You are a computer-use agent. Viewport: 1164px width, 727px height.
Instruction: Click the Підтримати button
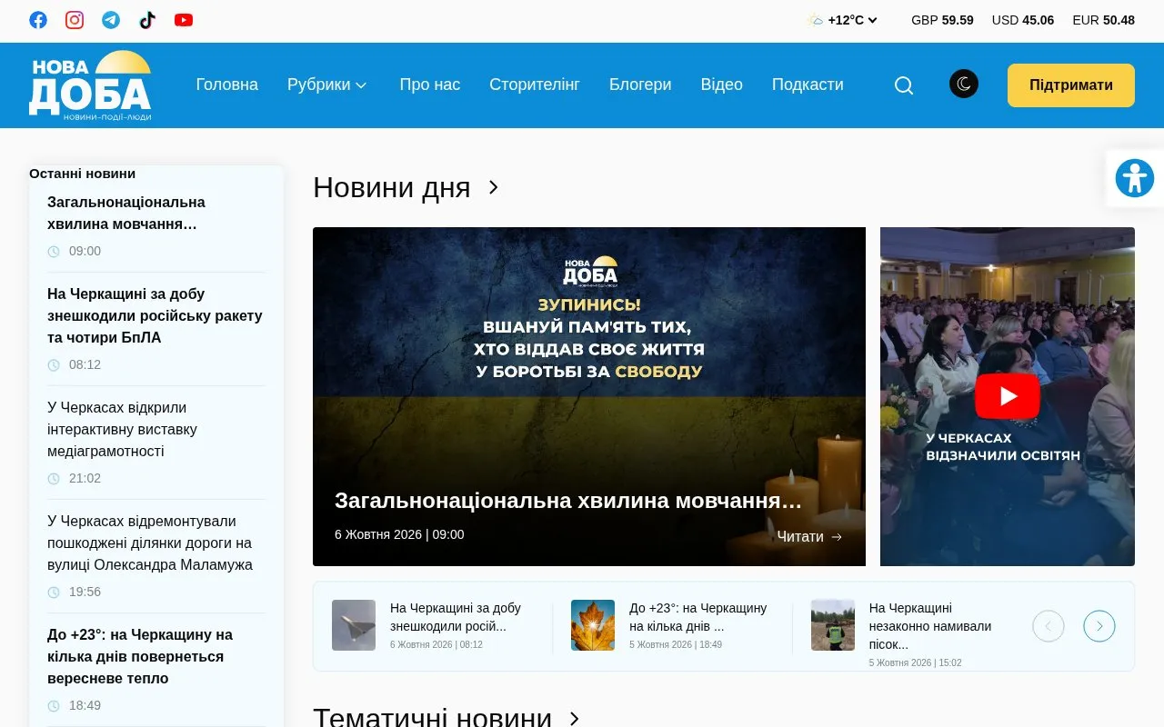(x=1071, y=85)
